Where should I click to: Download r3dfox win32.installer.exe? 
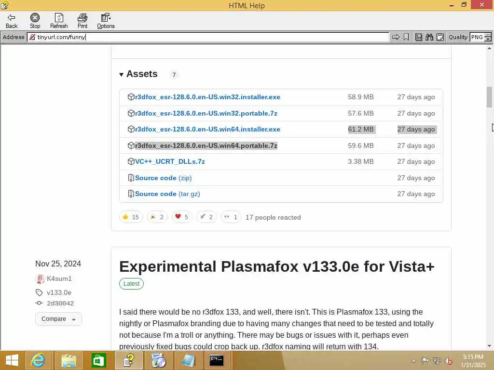coord(207,97)
